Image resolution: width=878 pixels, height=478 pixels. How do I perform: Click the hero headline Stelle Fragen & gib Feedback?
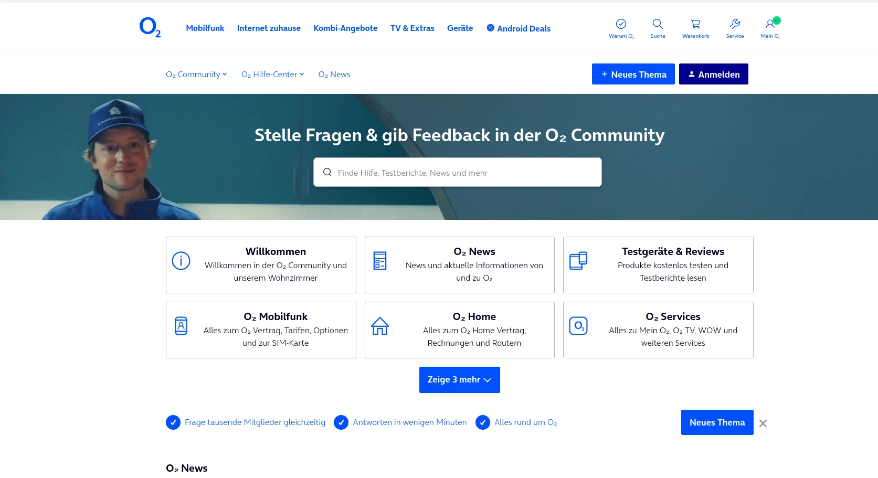tap(460, 135)
